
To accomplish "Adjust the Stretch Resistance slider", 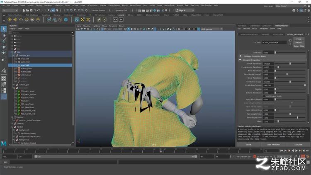I will pos(290,64).
